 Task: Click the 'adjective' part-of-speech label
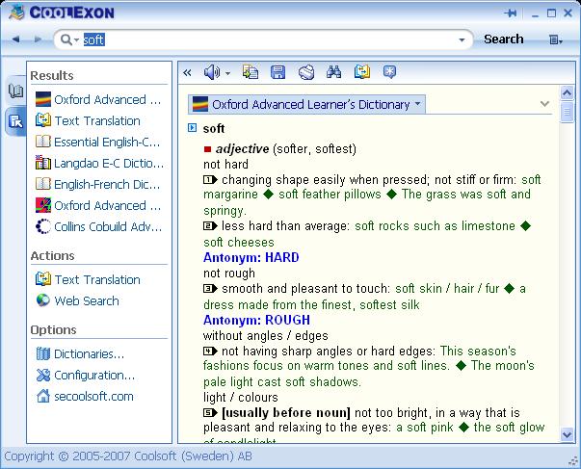click(x=243, y=149)
